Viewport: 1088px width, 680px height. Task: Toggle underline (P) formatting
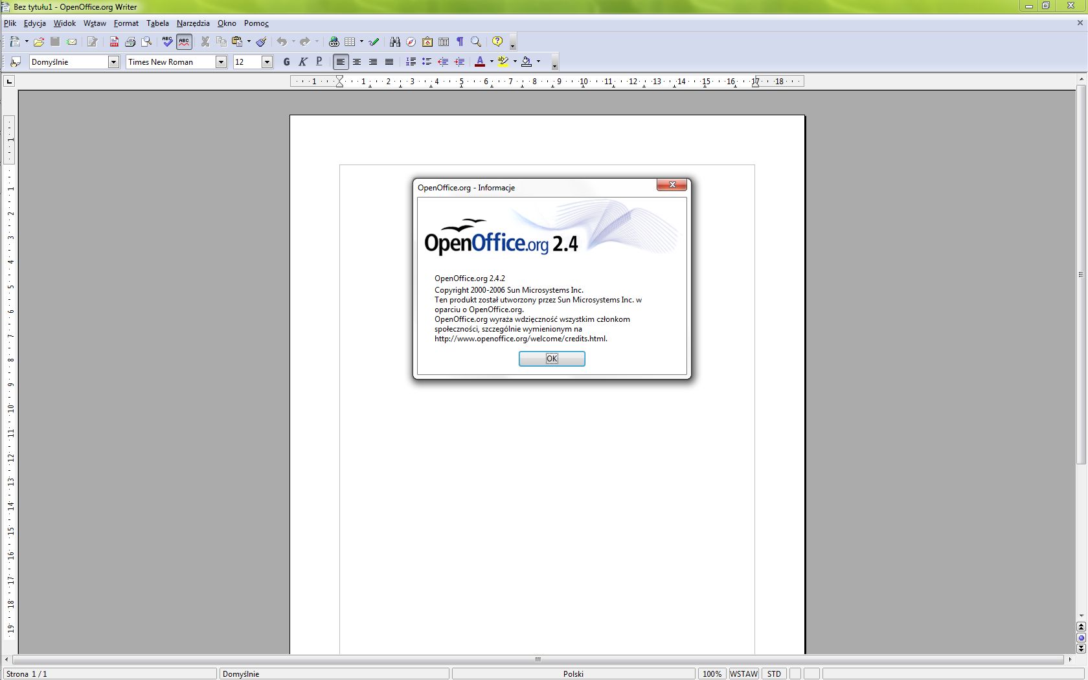[x=319, y=62]
